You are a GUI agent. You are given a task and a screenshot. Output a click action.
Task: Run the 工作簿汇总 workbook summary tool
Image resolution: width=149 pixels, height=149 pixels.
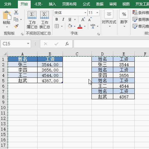[32, 20]
